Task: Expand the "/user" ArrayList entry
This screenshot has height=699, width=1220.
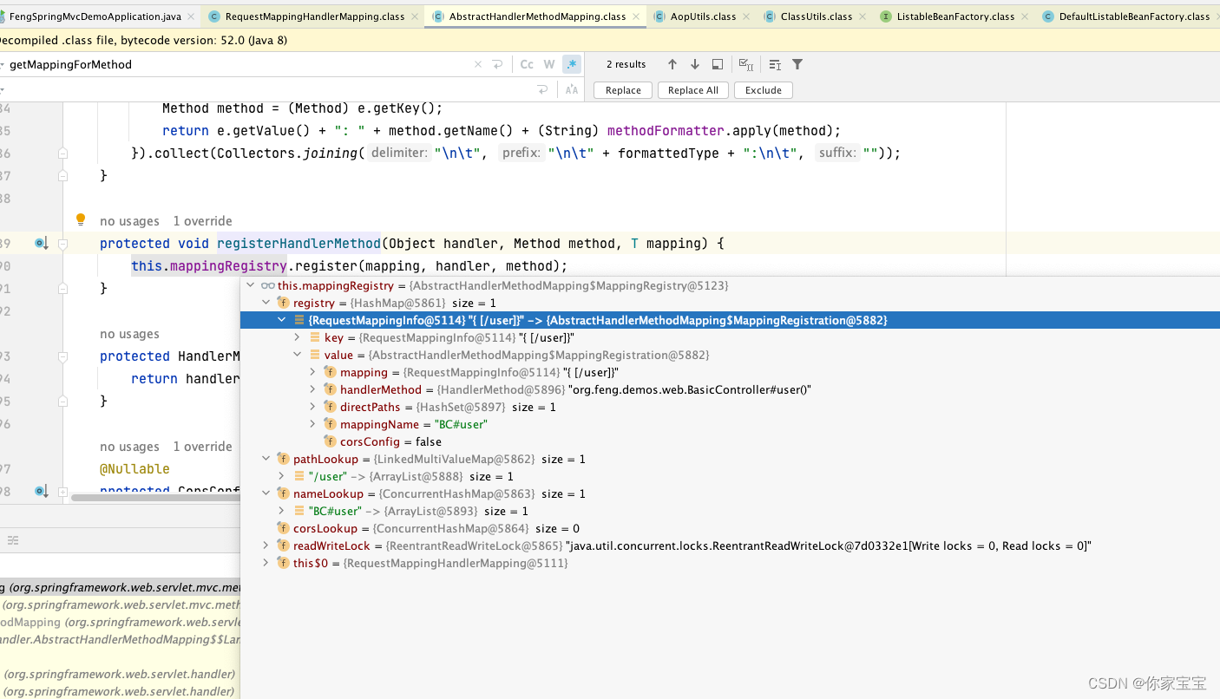Action: click(282, 476)
